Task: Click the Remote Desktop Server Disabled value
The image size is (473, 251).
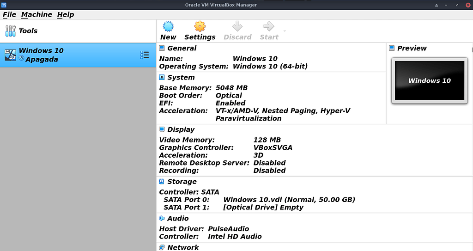Action: point(269,163)
